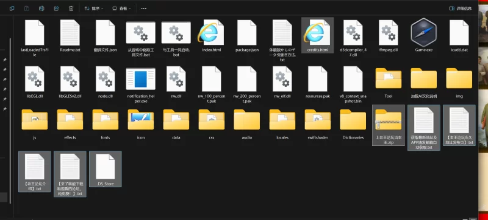Click the Share icon in the toolbar
The width and height of the screenshot is (488, 220).
point(56,9)
